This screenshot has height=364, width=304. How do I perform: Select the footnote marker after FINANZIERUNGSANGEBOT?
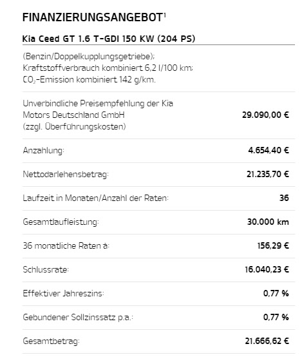[x=164, y=15]
